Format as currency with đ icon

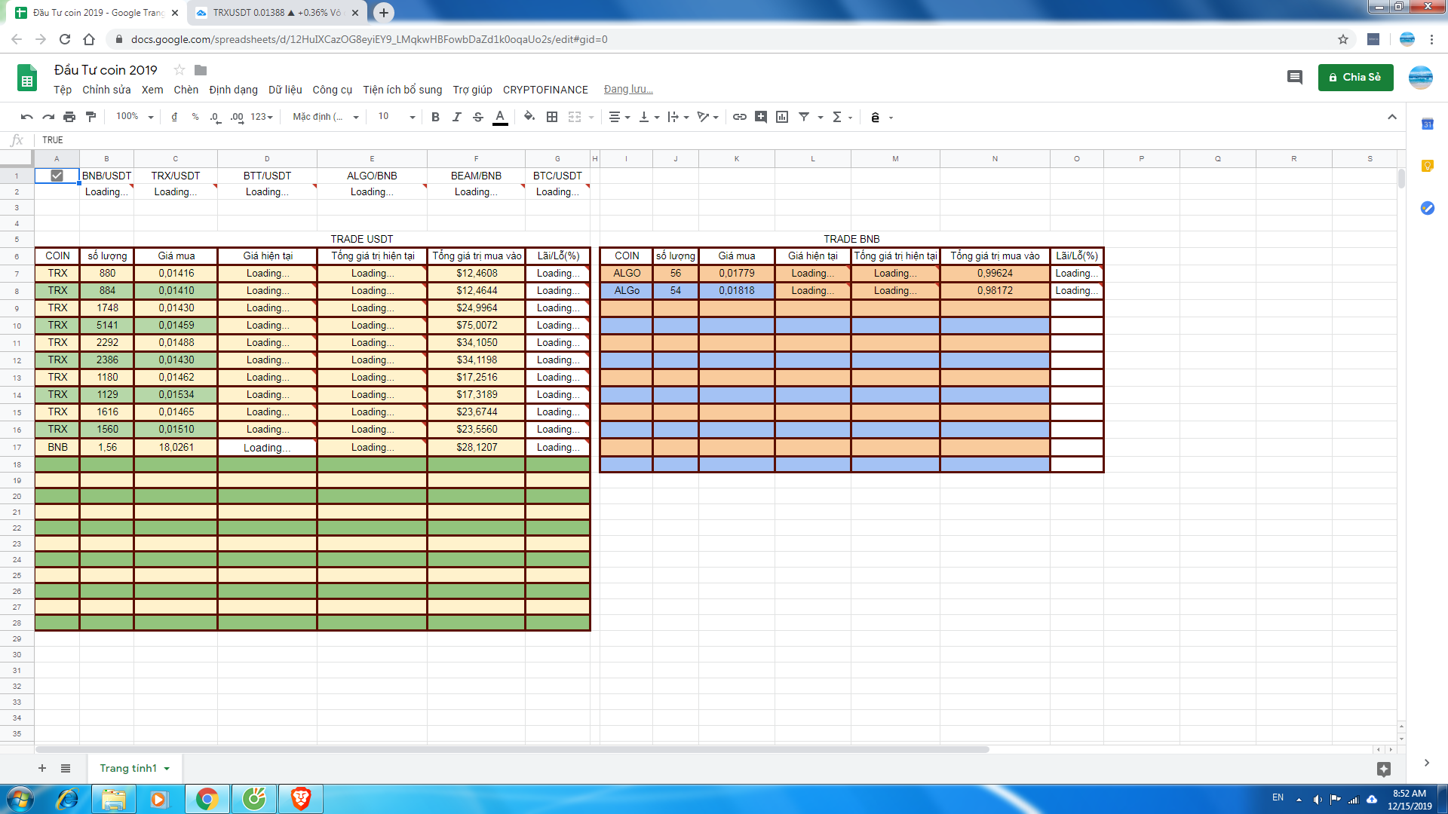[x=174, y=117]
